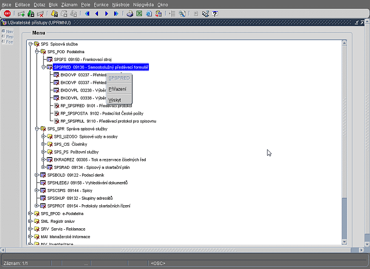Image resolution: width=370 pixels, height=269 pixels.
Task: Click the Internet Explorer page icon
Action: (149, 14)
